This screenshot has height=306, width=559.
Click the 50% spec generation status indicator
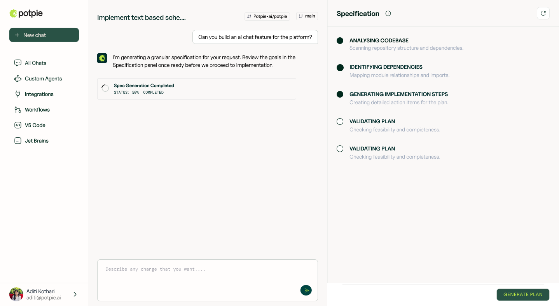(x=136, y=93)
